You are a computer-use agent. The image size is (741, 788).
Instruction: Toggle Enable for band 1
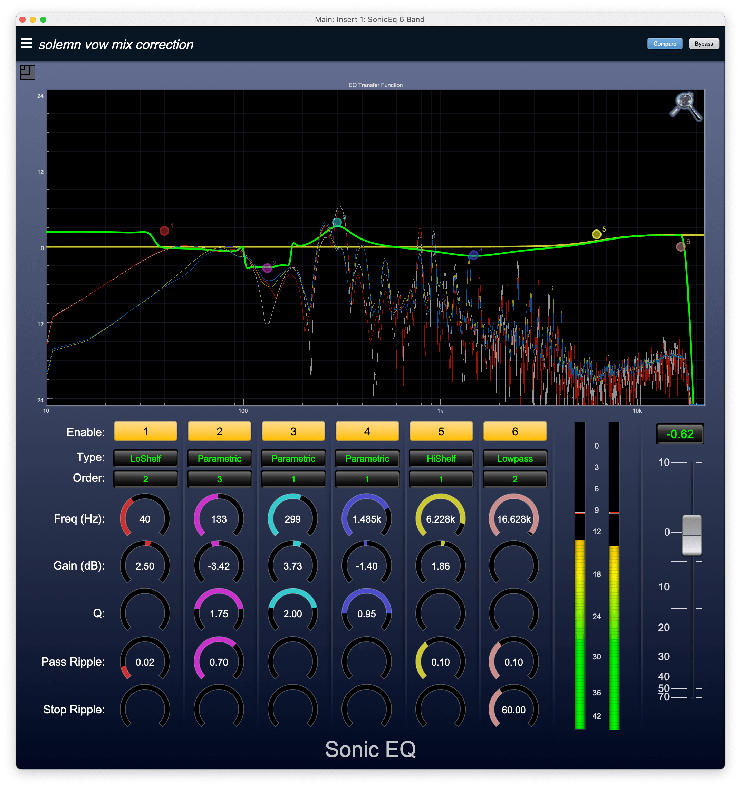tap(145, 431)
